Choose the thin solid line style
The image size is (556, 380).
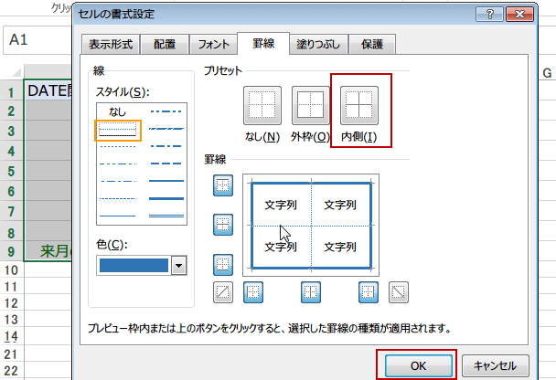coord(117,216)
